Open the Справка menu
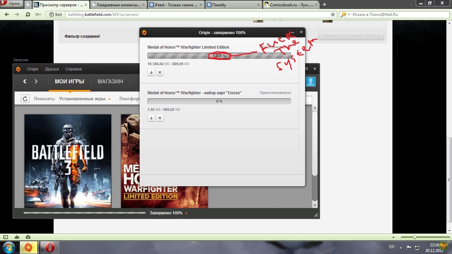 point(73,69)
